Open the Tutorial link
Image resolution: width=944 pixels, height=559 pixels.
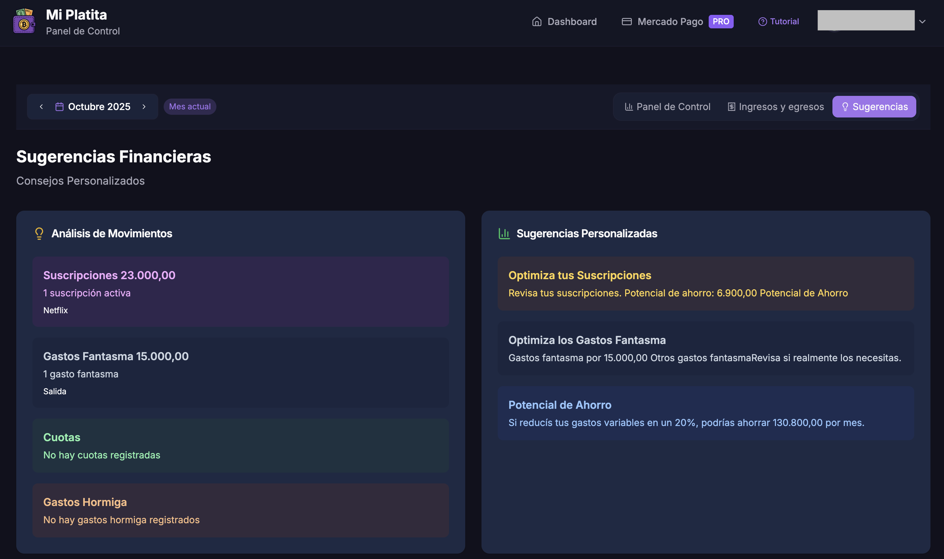click(784, 22)
